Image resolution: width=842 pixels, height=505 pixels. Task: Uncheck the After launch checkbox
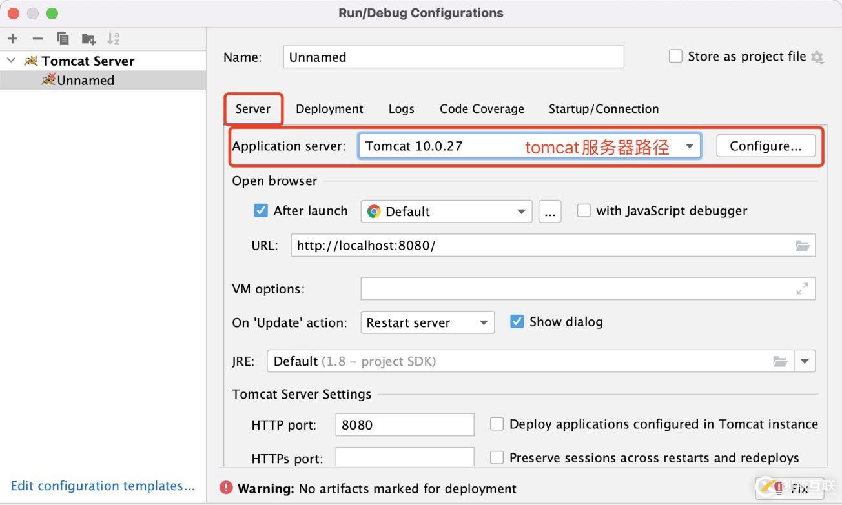261,210
